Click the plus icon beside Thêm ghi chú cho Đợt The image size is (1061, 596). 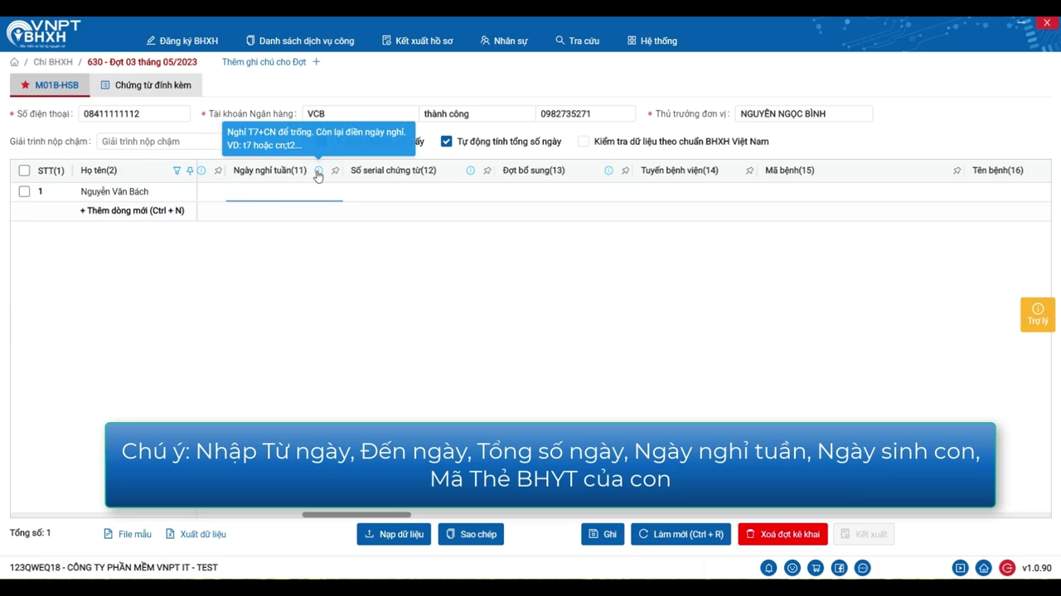coord(316,62)
